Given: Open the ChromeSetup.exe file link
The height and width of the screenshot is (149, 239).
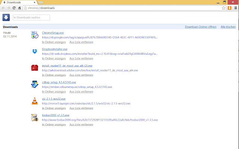Looking at the screenshot, I should click(x=53, y=33).
